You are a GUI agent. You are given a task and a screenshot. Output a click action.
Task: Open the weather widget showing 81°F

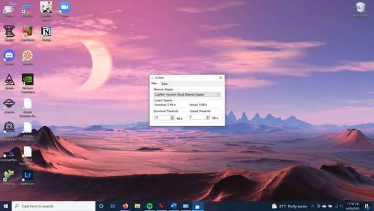[289, 206]
